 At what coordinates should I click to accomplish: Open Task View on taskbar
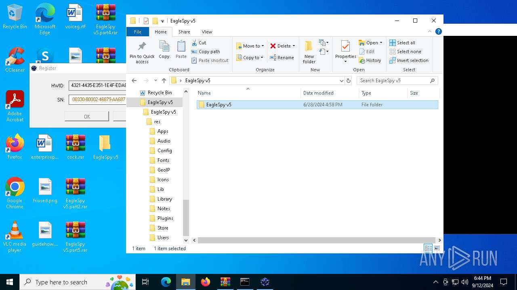coord(145,282)
